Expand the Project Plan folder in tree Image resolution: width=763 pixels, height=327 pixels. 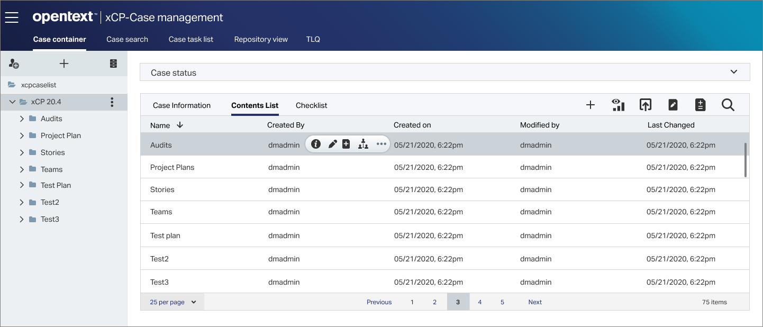point(22,135)
